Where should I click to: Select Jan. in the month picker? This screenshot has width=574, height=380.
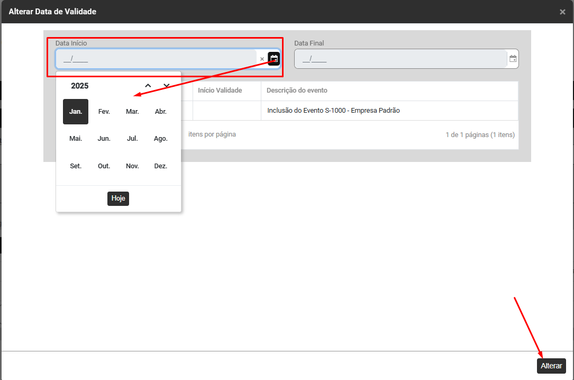click(x=76, y=112)
